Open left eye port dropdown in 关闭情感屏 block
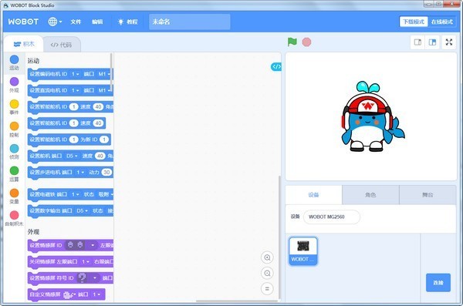Viewport: 463px width, 306px height. [x=86, y=261]
